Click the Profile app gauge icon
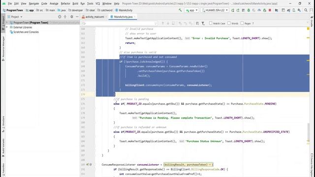The width and height of the screenshot is (315, 177). click(259, 10)
